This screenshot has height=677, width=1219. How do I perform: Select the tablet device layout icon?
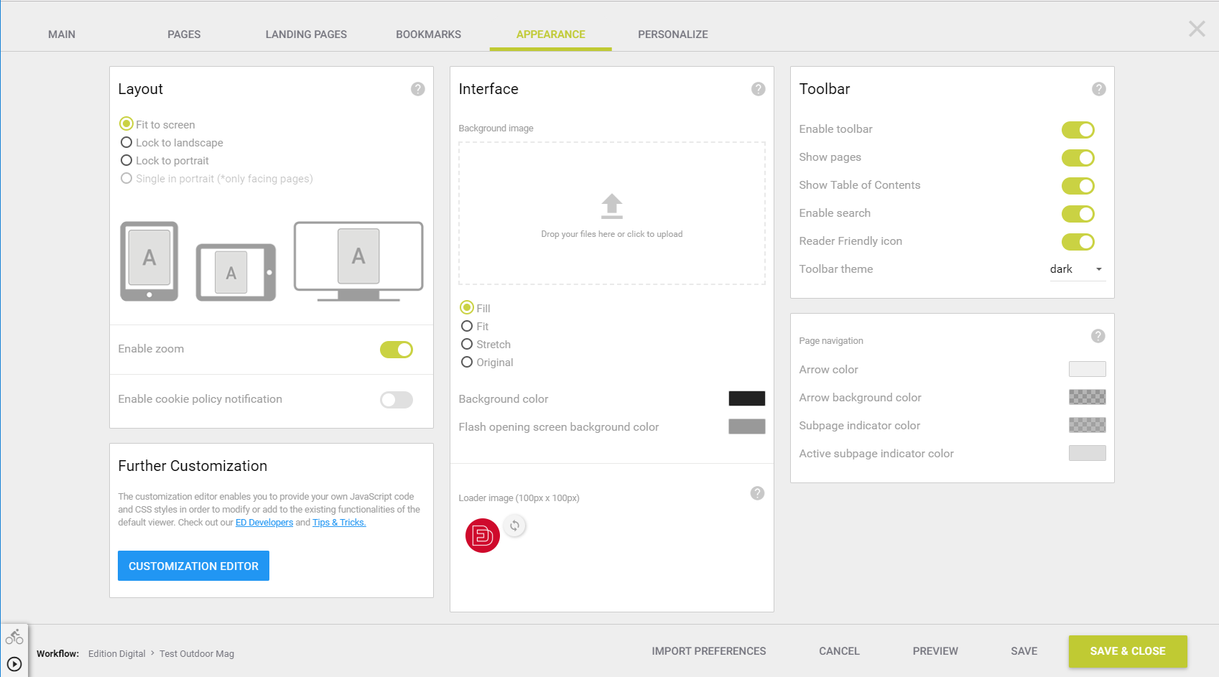pyautogui.click(x=149, y=260)
